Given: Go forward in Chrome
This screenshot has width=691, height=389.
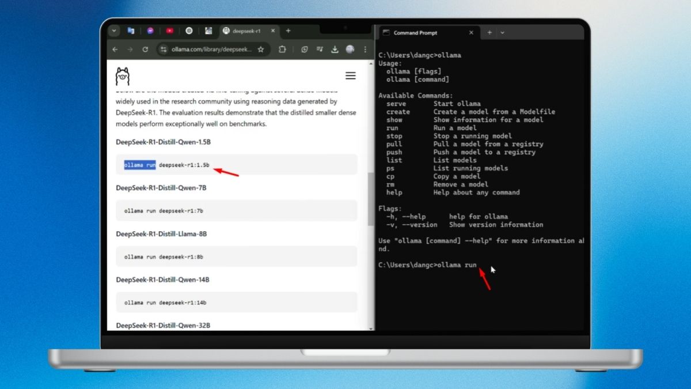Looking at the screenshot, I should point(130,50).
